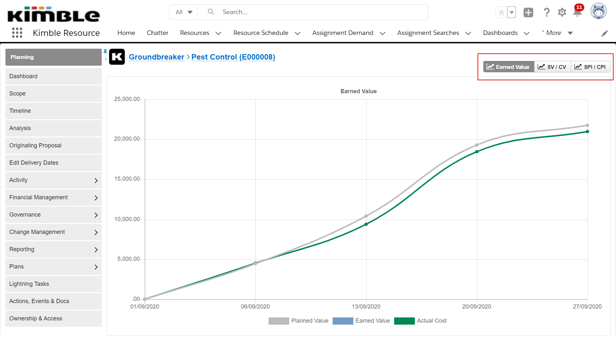The height and width of the screenshot is (338, 616).
Task: Open the All search scope dropdown
Action: click(x=183, y=12)
